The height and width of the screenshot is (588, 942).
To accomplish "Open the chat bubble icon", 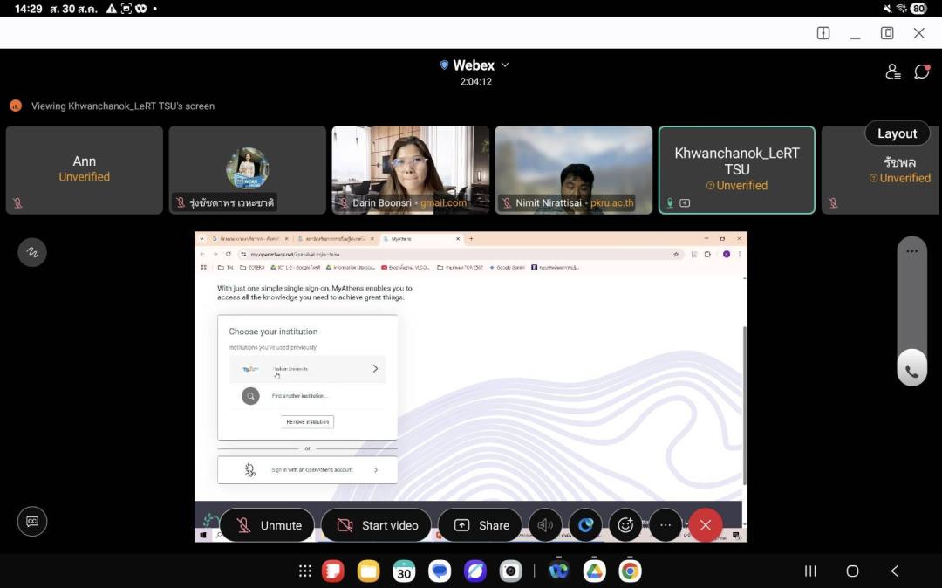I will coord(922,72).
